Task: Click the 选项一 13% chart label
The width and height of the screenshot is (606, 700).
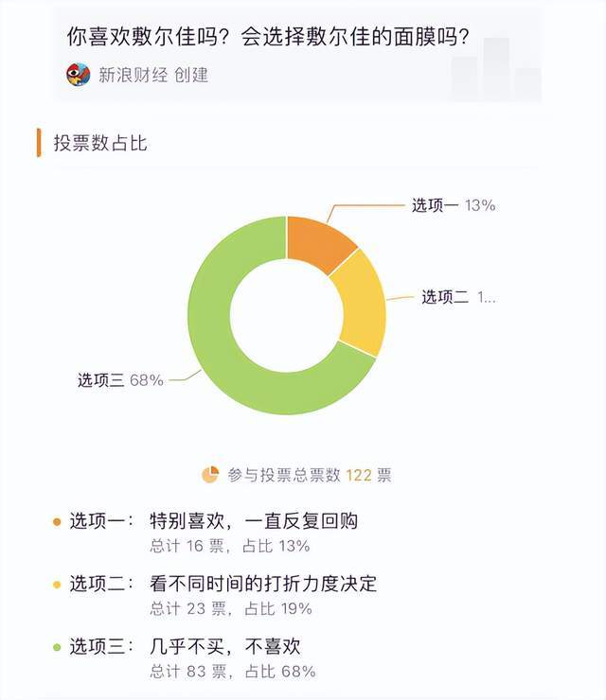Action: 453,204
